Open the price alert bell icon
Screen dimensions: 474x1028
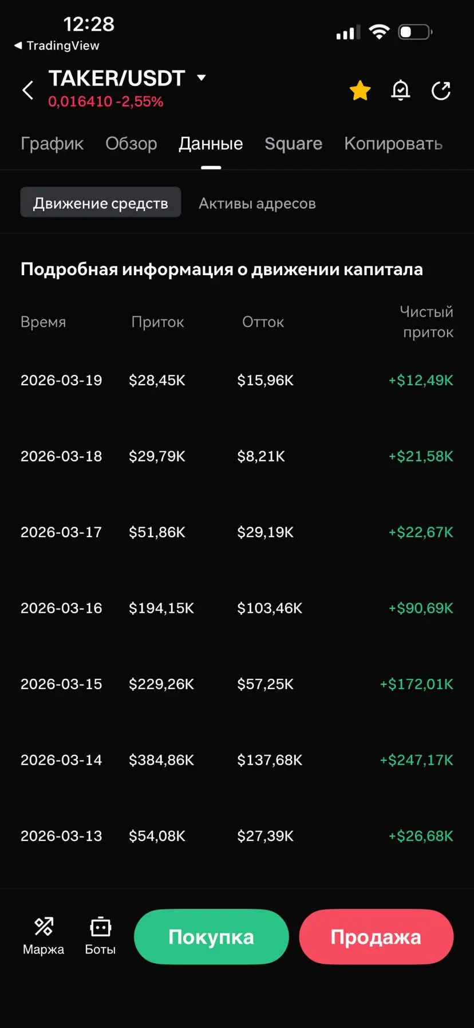[401, 91]
